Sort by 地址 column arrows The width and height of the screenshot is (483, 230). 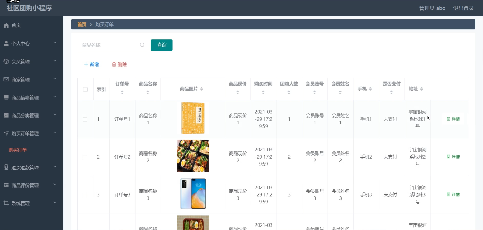point(422,89)
